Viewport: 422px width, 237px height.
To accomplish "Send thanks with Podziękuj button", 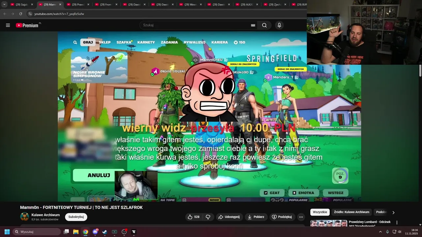I will coord(282,217).
